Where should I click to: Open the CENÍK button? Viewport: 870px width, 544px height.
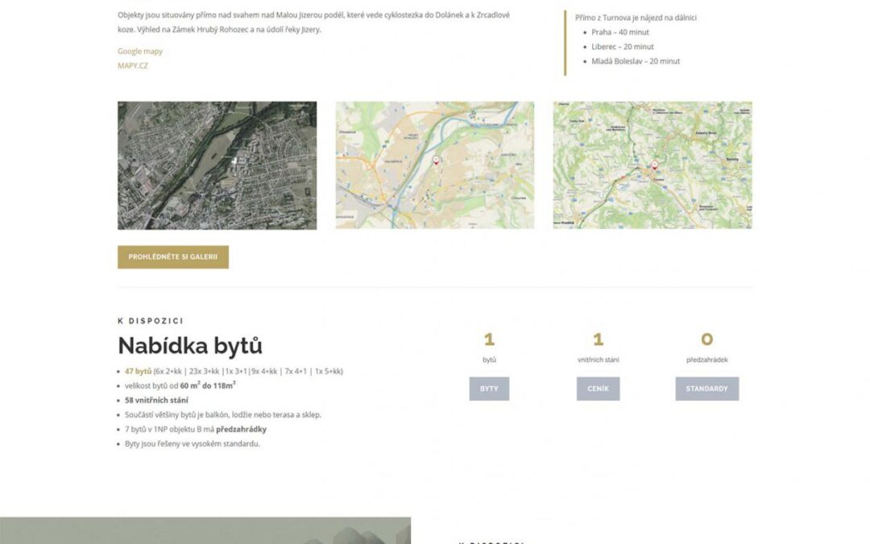click(598, 388)
